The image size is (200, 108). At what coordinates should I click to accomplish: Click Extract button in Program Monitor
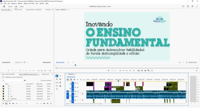142,71
